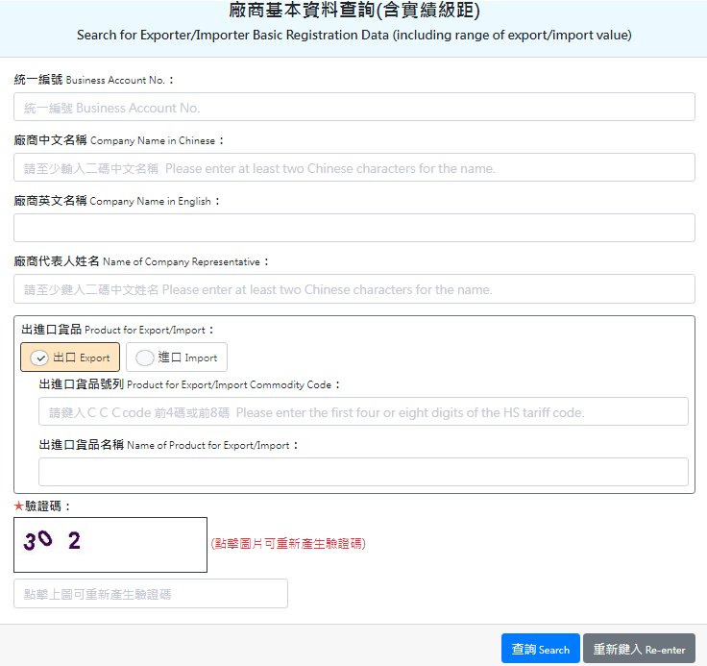Click the 廠商基本資料查詢 page heading
This screenshot has width=707, height=666.
[x=353, y=12]
